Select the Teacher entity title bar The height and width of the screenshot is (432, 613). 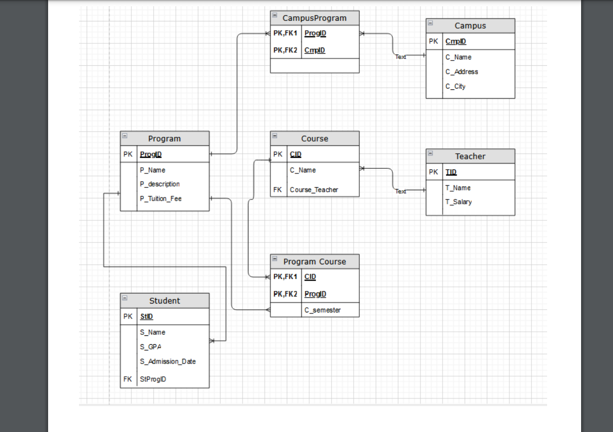pyautogui.click(x=470, y=156)
